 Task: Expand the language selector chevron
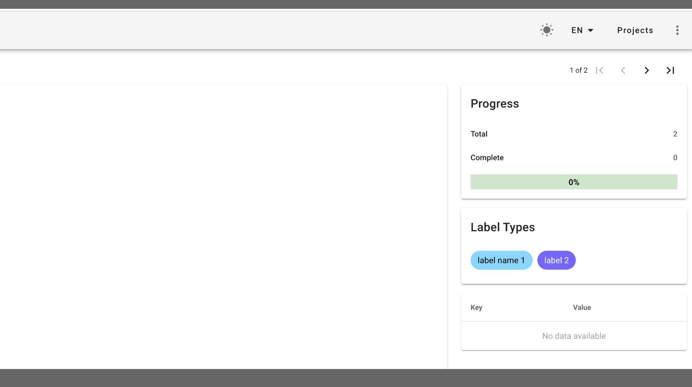click(591, 30)
